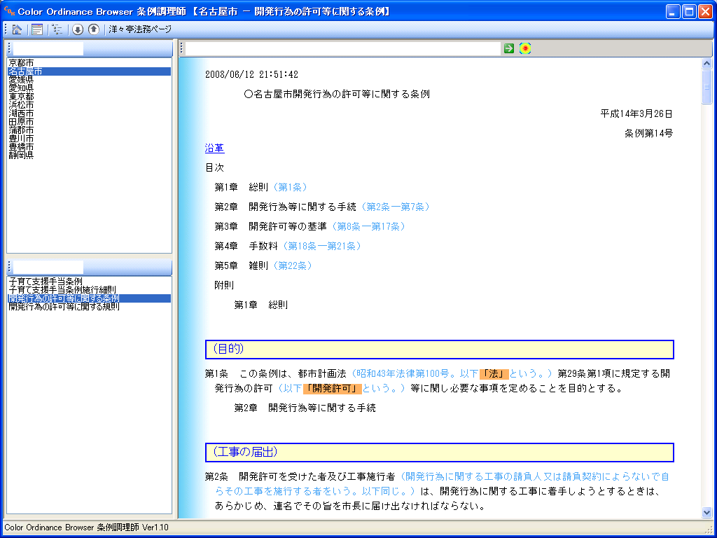Screen dimensions: 717x538
Task: Click the home icon in the toolbar
Action: [x=18, y=29]
